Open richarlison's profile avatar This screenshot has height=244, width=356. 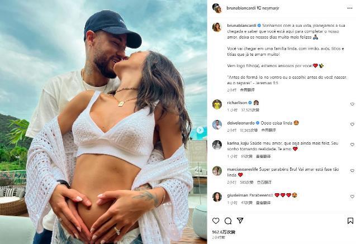tap(217, 104)
